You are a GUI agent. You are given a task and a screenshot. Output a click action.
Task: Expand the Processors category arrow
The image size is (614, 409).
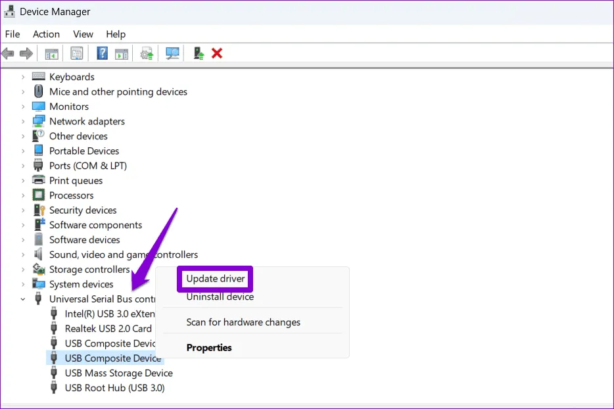23,195
